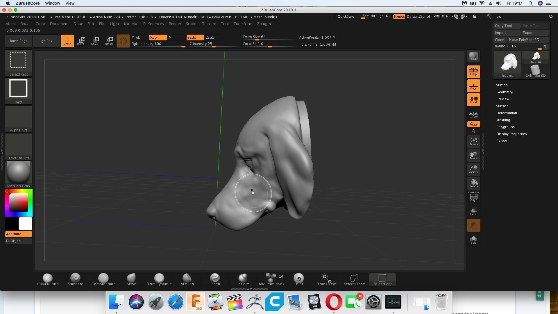Select the ClayBuildup brush

point(48,280)
